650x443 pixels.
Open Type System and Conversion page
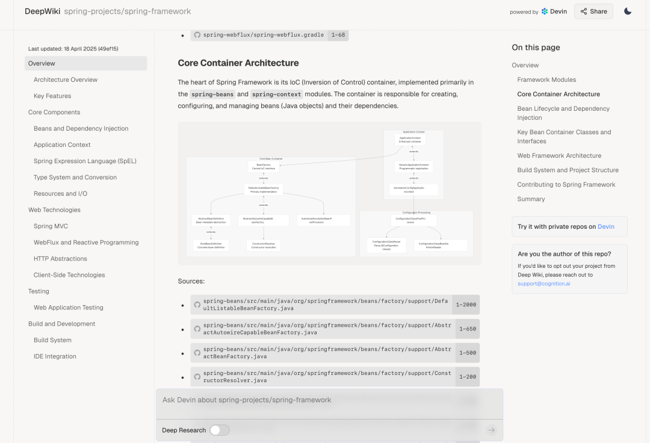click(x=75, y=177)
